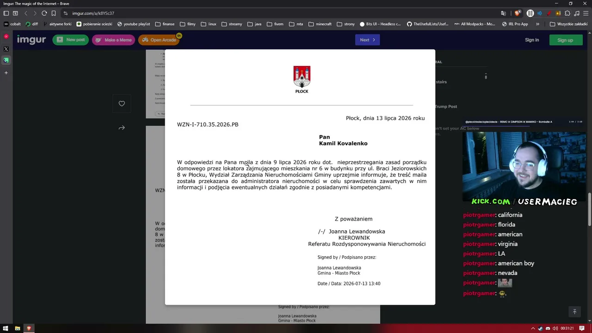Click the translate page icon
592x333 pixels.
tap(504, 13)
